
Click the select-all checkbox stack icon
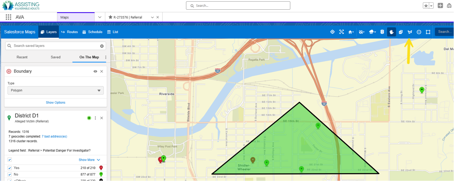pyautogui.click(x=401, y=32)
